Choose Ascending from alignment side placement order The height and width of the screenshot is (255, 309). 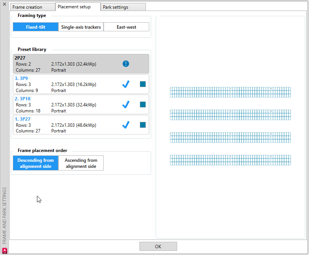point(81,163)
